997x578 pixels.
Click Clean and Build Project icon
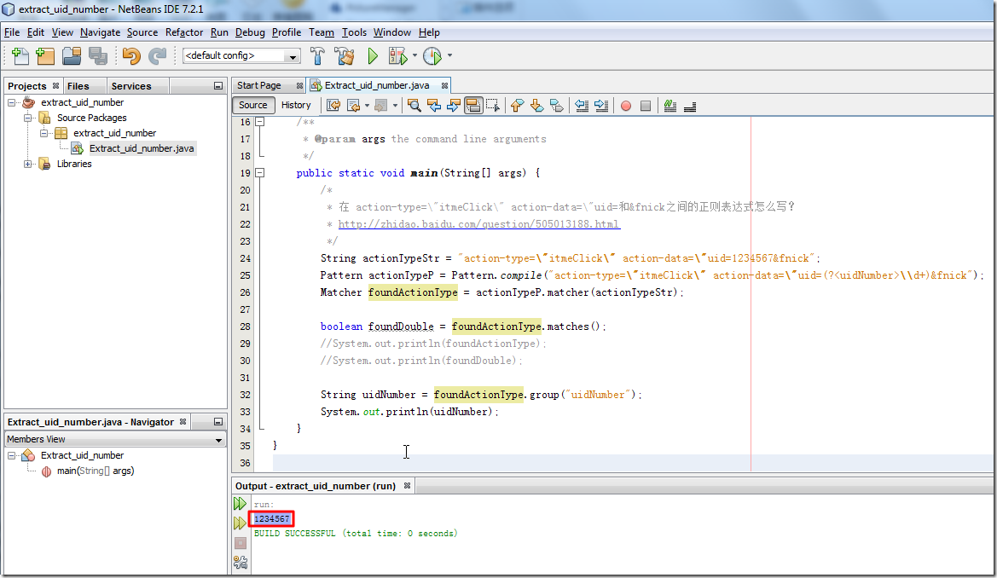point(345,56)
